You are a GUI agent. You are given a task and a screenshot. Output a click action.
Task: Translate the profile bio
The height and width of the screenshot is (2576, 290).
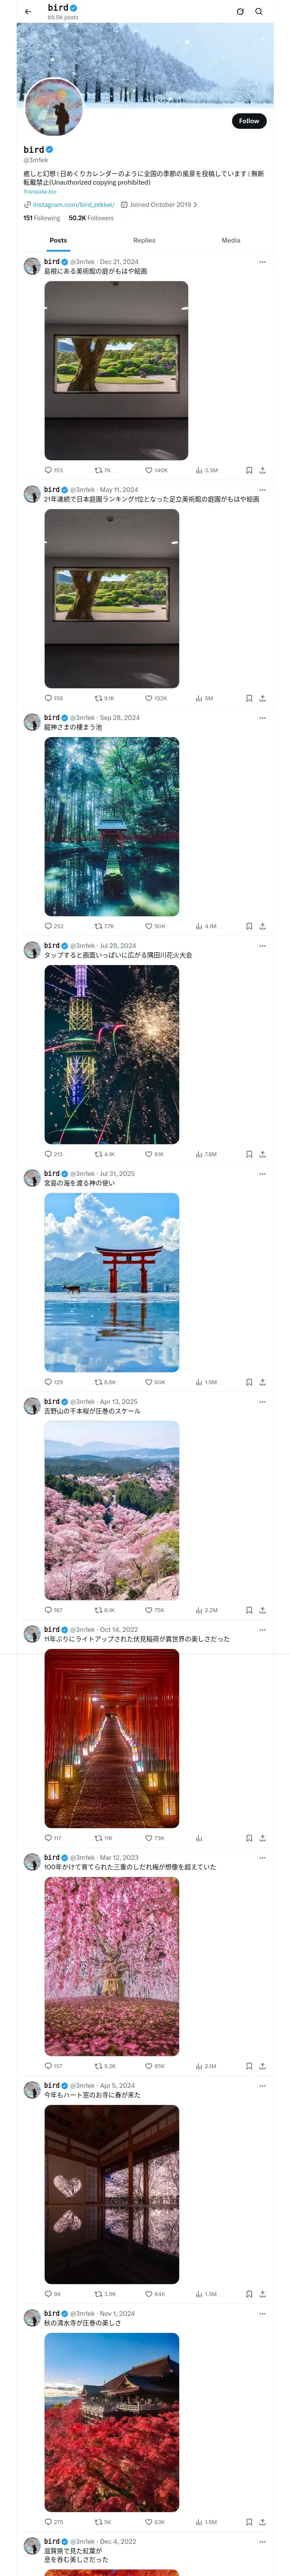point(40,191)
